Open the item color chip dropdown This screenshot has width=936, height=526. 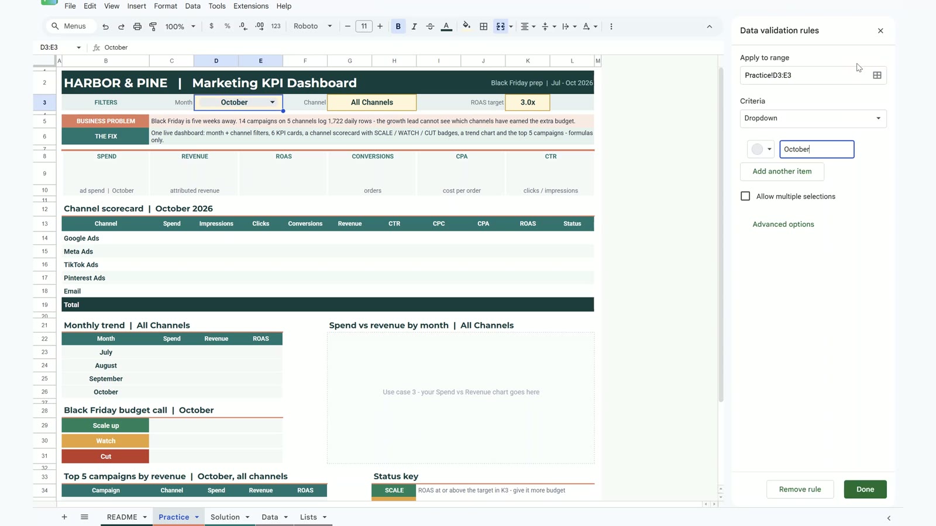click(x=761, y=150)
